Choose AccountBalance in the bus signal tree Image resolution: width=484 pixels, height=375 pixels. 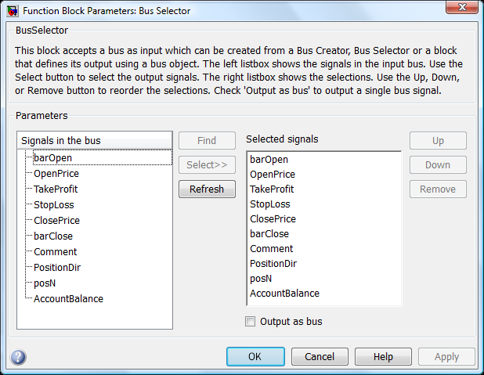[x=68, y=299]
